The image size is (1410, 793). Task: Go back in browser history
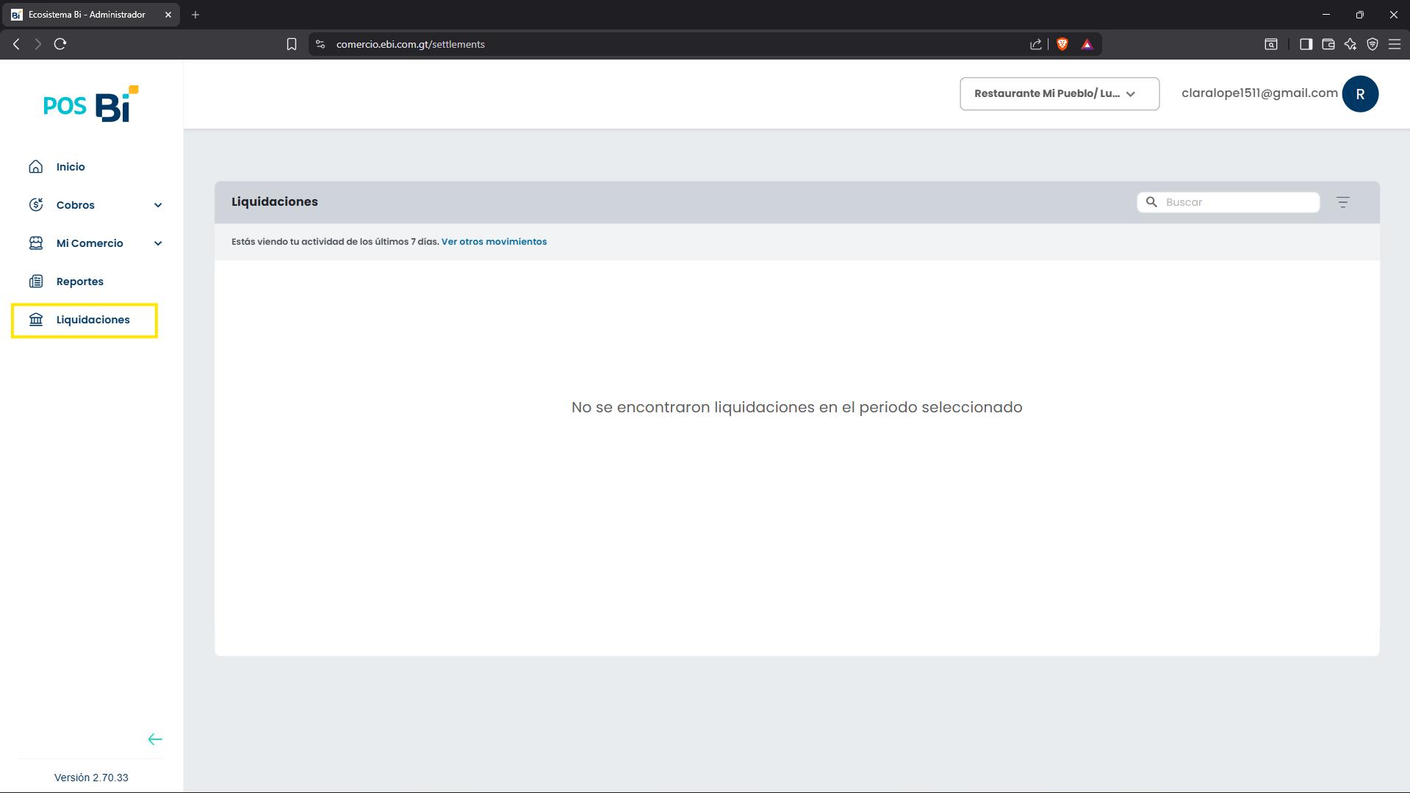[x=16, y=44]
